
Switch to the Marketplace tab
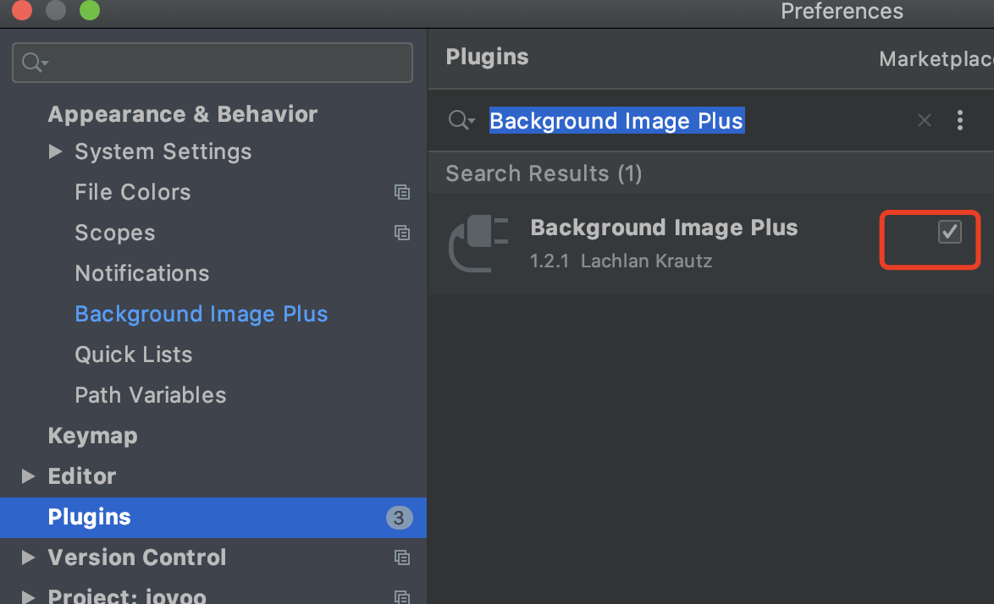click(x=936, y=59)
